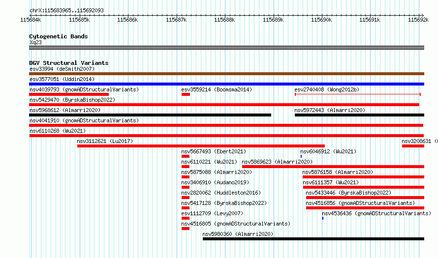This screenshot has width=438, height=258.
Task: Open the nsv5433446 (ByrskaBishop2022) label
Action: click(348, 193)
